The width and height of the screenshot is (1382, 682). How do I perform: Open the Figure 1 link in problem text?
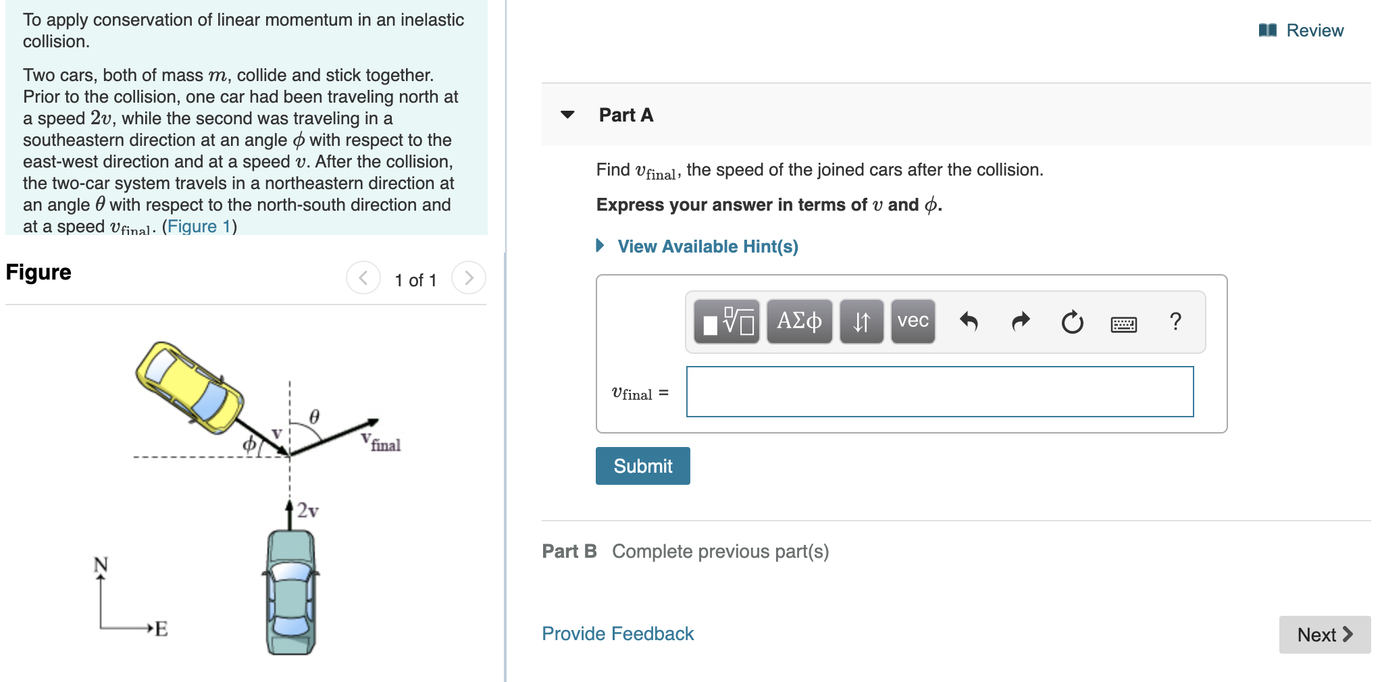coord(199,226)
